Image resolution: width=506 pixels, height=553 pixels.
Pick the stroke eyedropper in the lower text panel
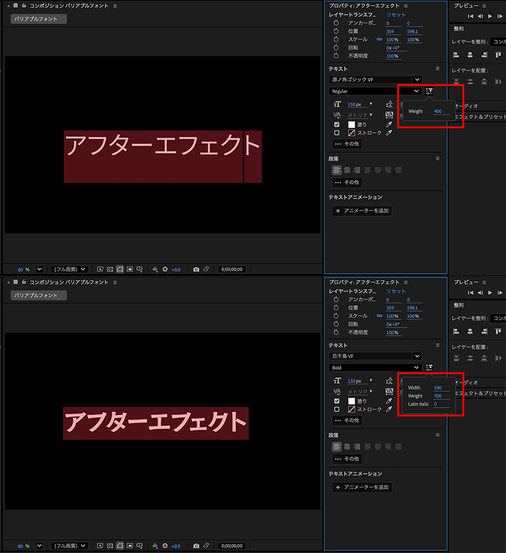pos(390,410)
